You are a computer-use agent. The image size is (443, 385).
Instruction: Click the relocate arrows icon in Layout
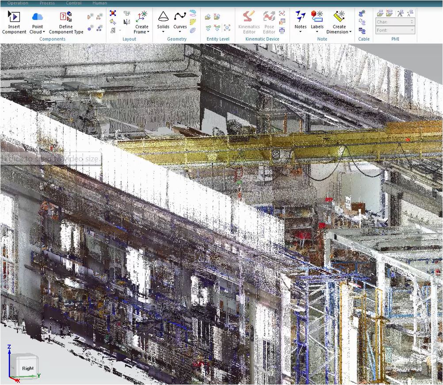[113, 22]
